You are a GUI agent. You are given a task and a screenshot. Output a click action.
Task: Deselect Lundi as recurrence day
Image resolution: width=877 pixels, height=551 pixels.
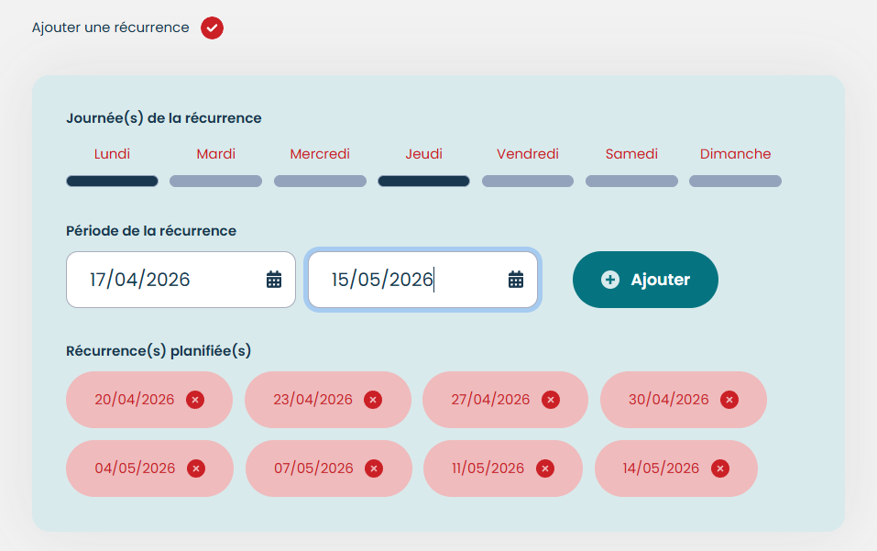(x=112, y=181)
